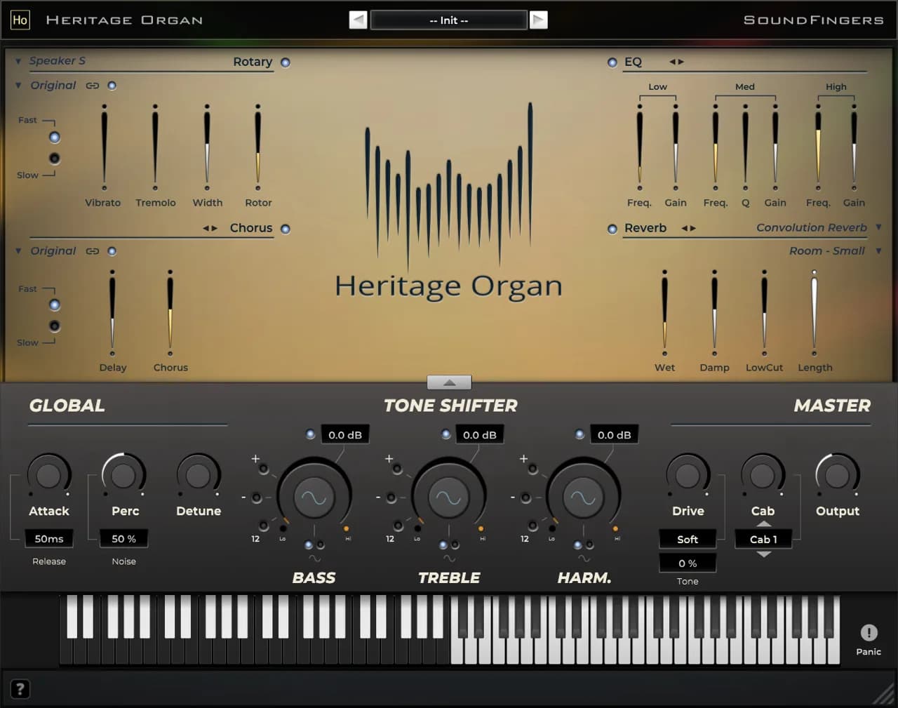Click the HARM. sine wave knob
Screen dimensions: 898x708
tap(583, 497)
